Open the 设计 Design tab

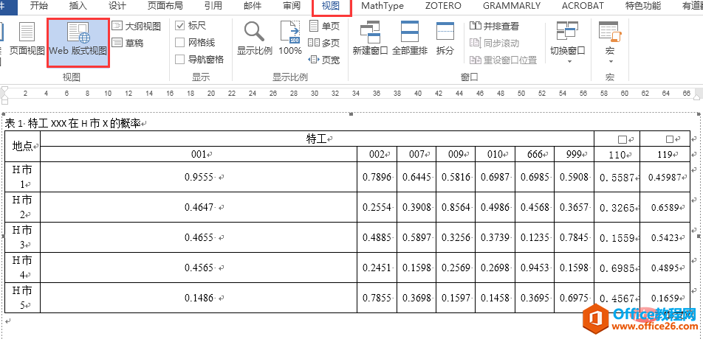click(117, 6)
